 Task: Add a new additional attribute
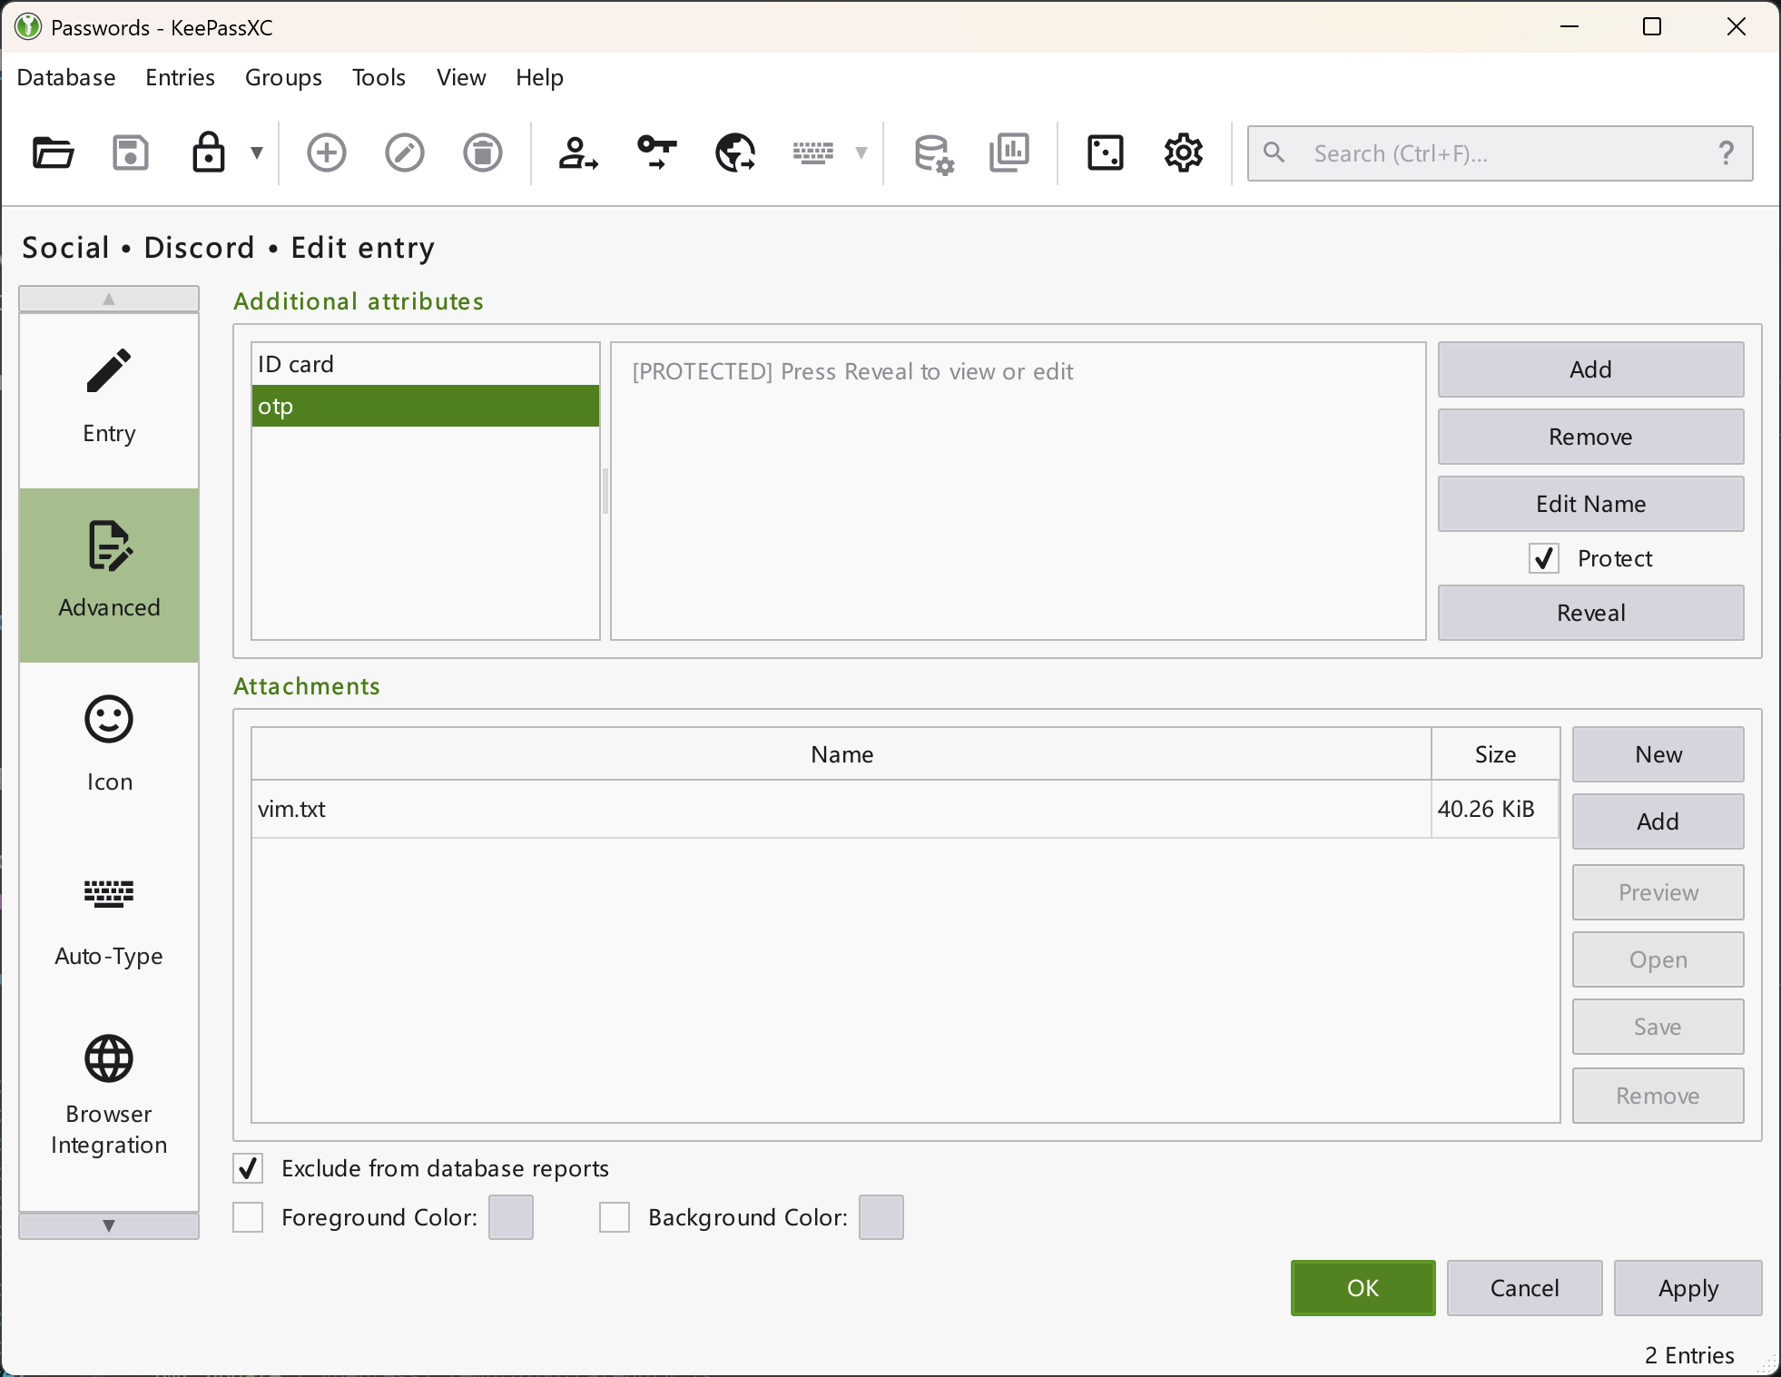(x=1590, y=369)
